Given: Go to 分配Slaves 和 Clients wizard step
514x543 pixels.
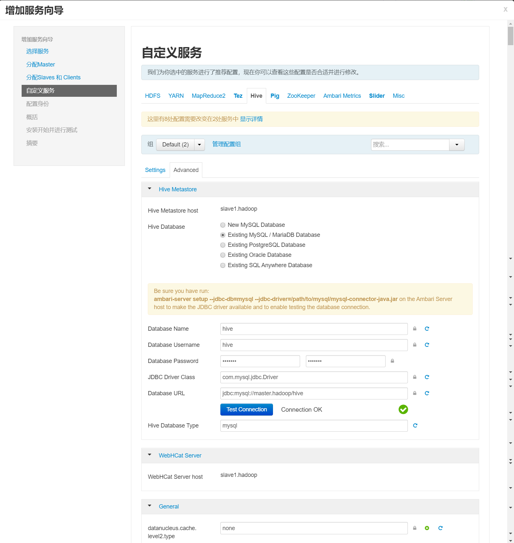Looking at the screenshot, I should coord(53,77).
